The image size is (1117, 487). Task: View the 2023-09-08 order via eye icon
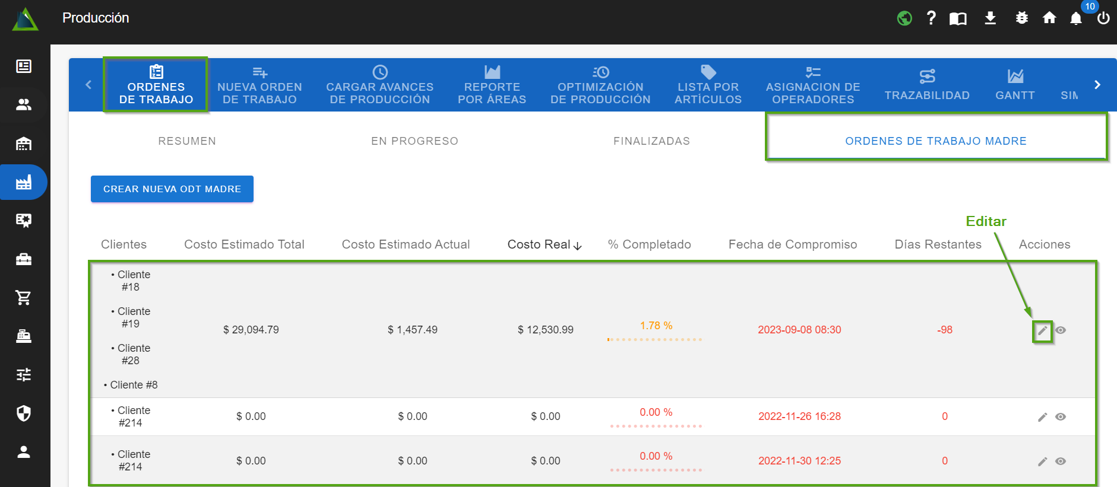1061,330
